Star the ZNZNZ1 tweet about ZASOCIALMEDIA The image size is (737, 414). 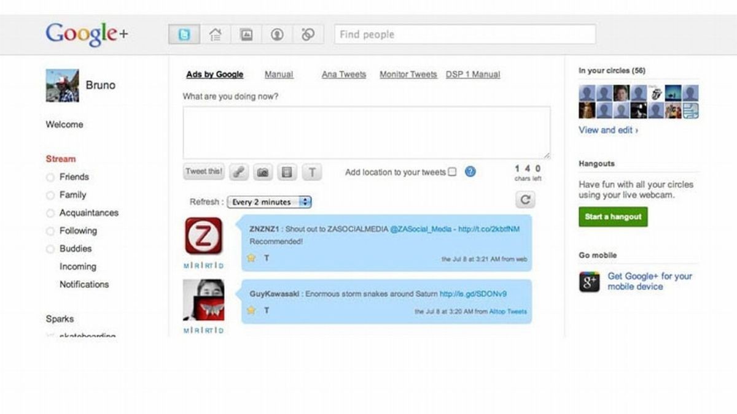[x=251, y=258]
